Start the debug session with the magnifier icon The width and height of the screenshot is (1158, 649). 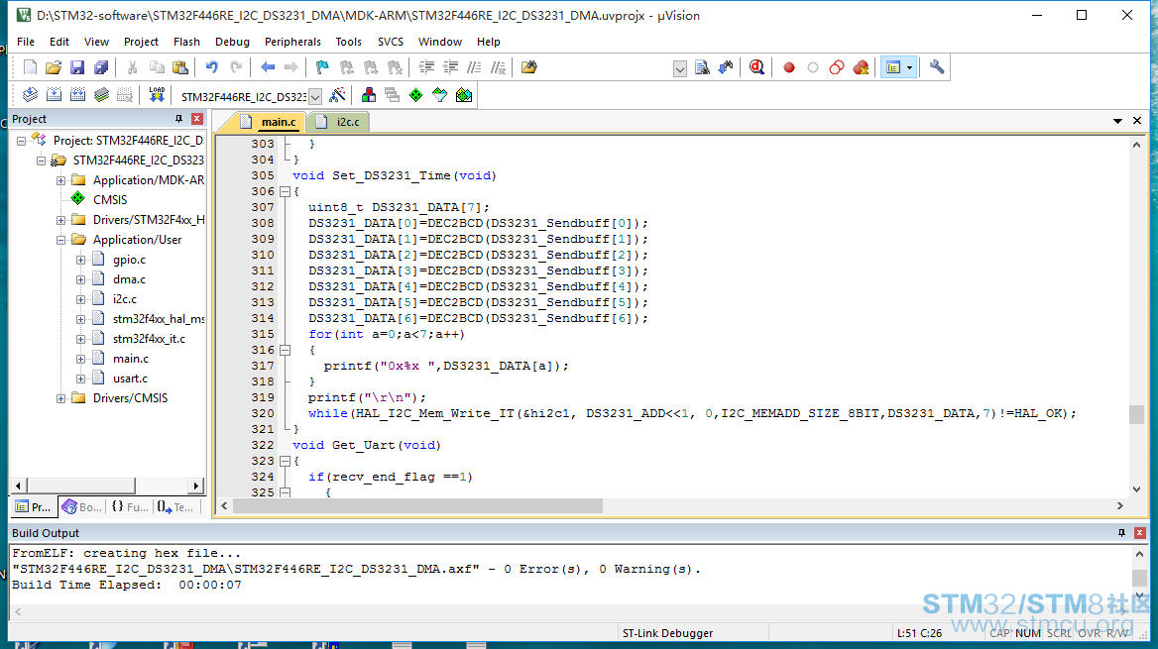(x=756, y=67)
